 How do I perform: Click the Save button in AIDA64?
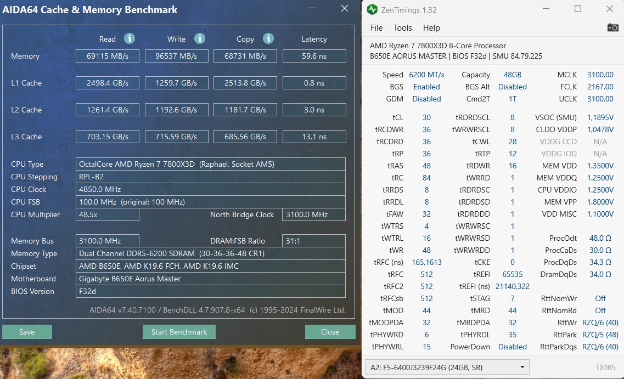[x=27, y=332]
